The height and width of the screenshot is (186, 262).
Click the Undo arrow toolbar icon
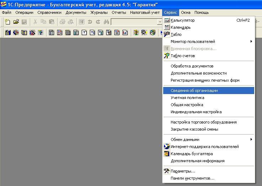90,22
